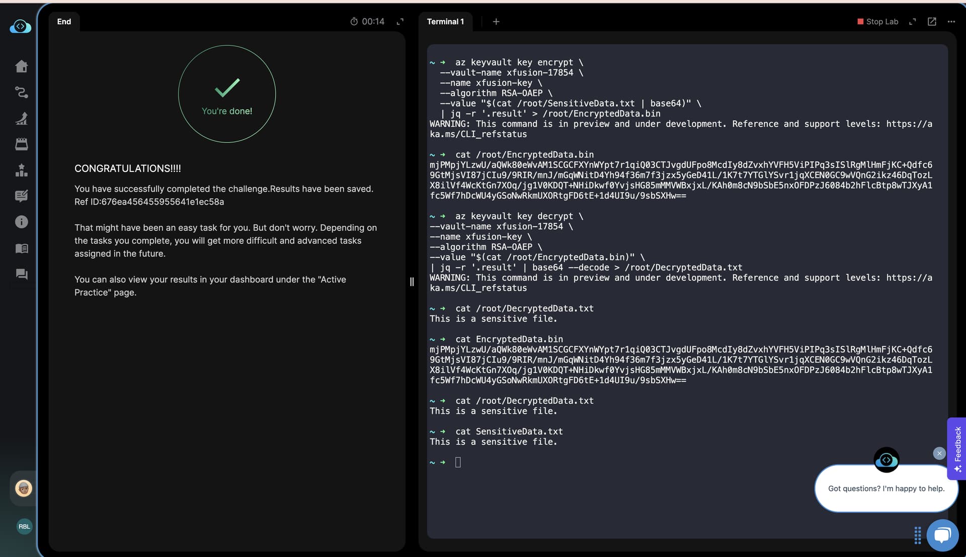Open terminal in new window icon
This screenshot has height=557, width=966.
pyautogui.click(x=932, y=22)
